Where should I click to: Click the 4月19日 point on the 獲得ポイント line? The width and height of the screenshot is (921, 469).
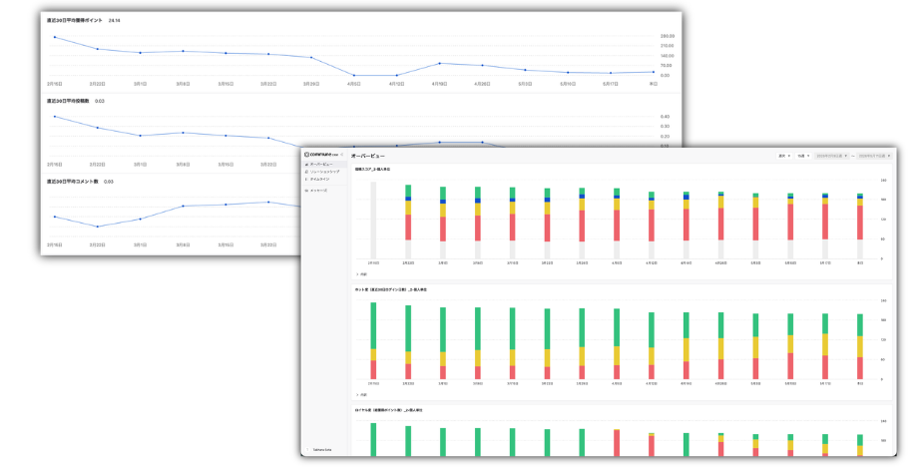[x=439, y=63]
